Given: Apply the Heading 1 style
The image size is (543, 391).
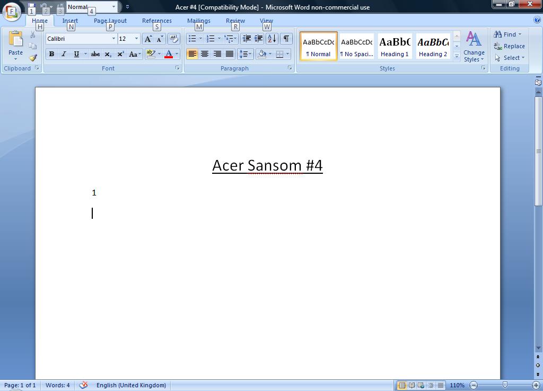Looking at the screenshot, I should point(395,47).
